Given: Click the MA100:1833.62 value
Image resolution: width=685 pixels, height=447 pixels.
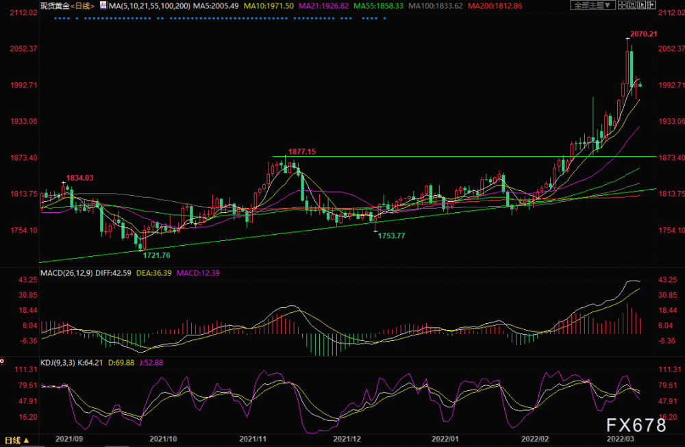Looking at the screenshot, I should [436, 5].
